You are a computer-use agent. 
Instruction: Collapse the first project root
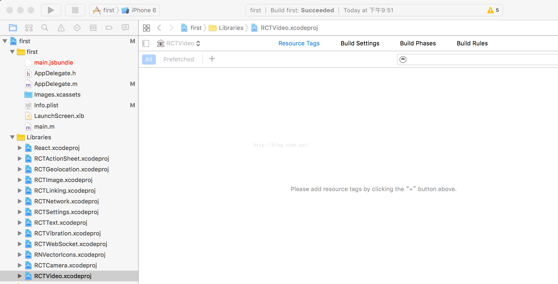pos(5,41)
